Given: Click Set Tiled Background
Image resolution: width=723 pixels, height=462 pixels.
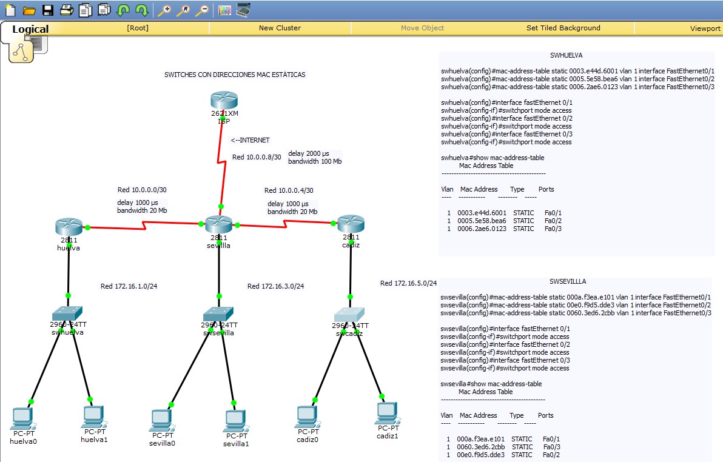Looking at the screenshot, I should coord(563,28).
